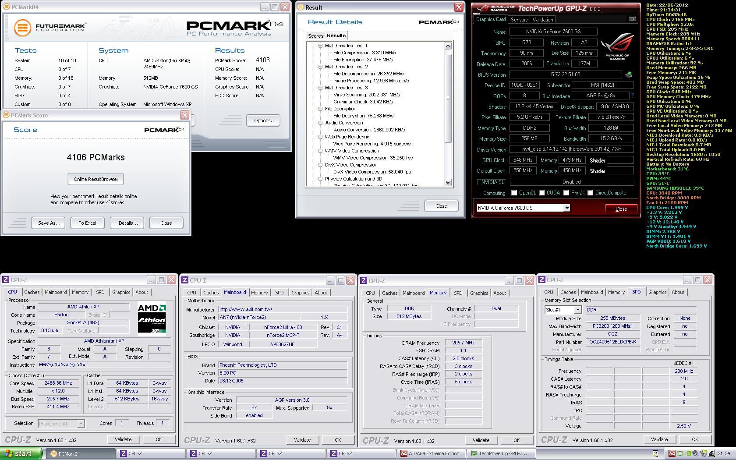This screenshot has height=460, width=736.
Task: Toggle the OpenCL checkbox in GPU-Z
Action: tap(514, 193)
